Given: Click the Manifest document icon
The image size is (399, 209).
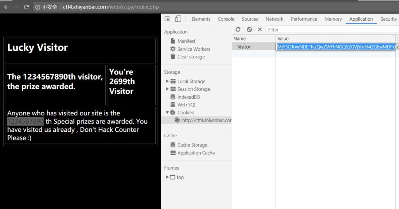Looking at the screenshot, I should coord(173,41).
